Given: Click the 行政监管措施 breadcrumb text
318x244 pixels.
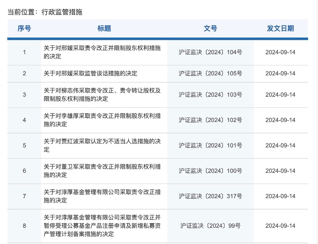Looking at the screenshot, I should [62, 12].
